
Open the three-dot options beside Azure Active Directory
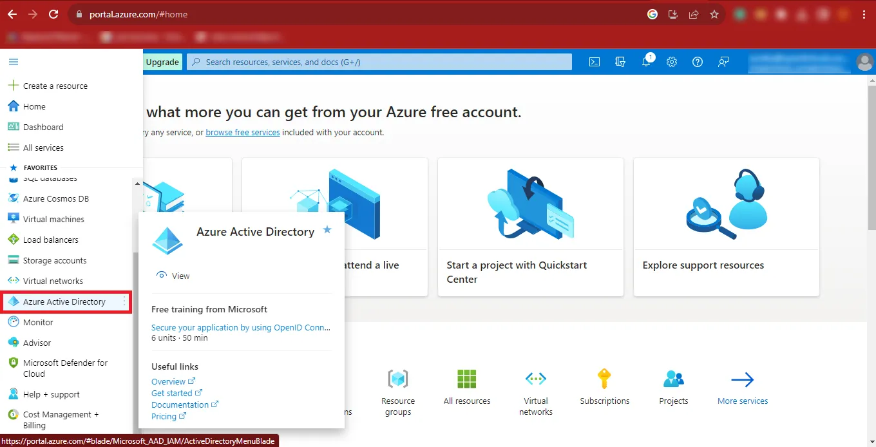point(124,301)
